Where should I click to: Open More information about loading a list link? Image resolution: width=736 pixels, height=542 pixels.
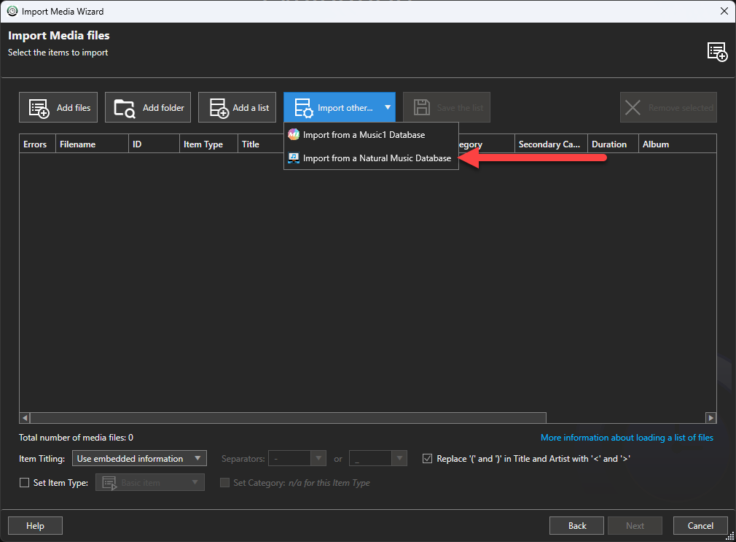627,438
